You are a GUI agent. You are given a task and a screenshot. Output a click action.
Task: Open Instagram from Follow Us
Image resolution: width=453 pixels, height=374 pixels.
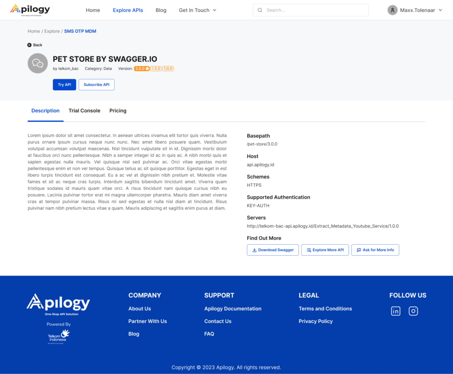click(x=413, y=311)
